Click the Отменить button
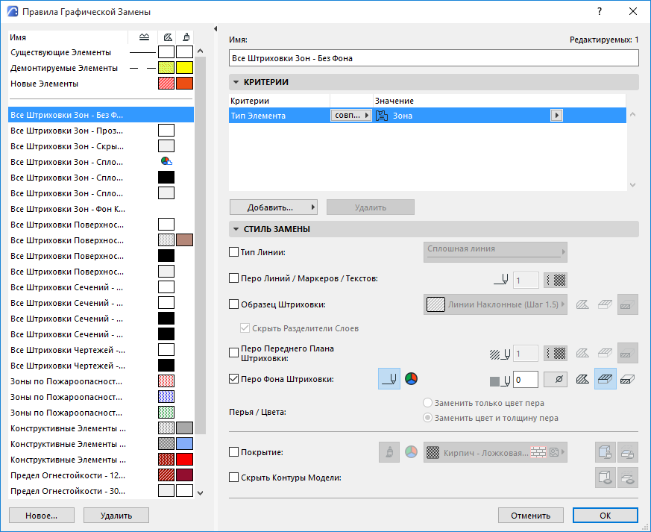The image size is (651, 532). coord(531,516)
